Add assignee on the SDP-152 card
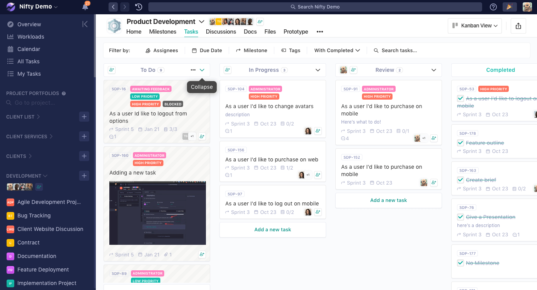The image size is (537, 290). click(x=434, y=183)
